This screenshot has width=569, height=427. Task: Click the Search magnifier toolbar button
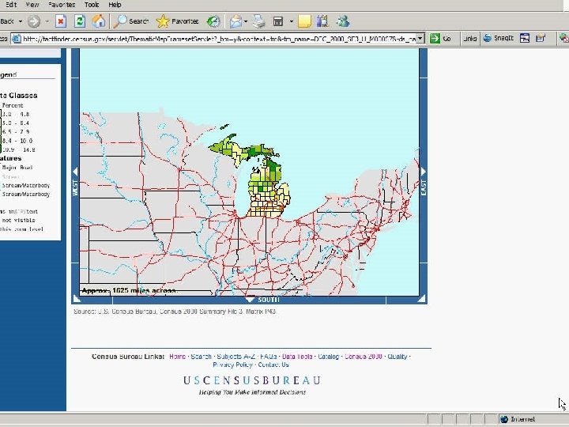(x=131, y=21)
